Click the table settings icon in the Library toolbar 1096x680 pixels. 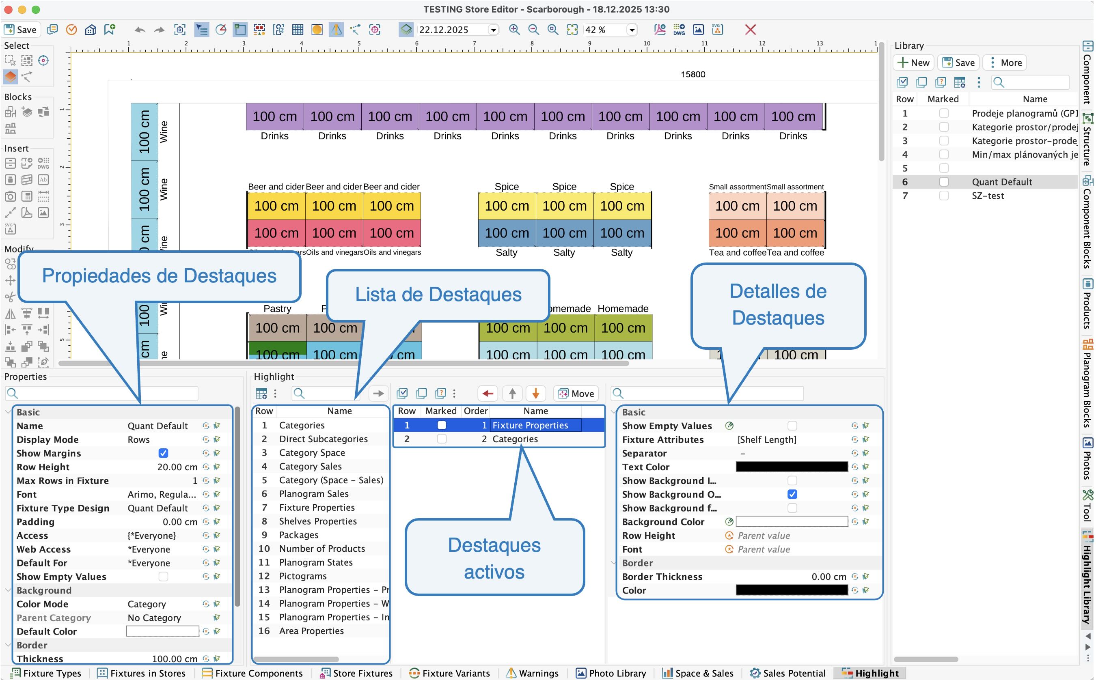(960, 82)
